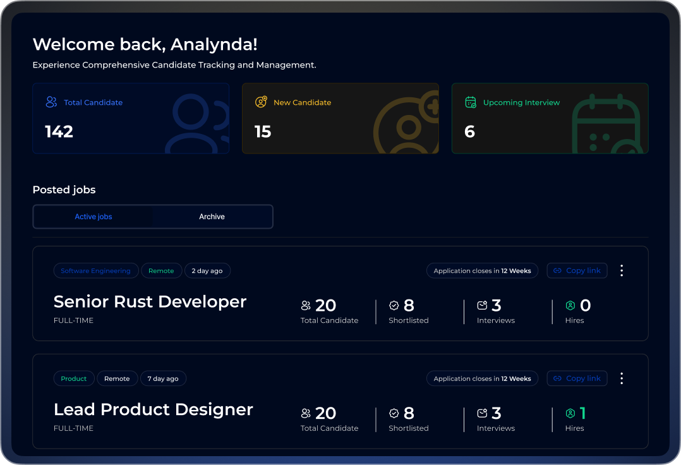681x465 pixels.
Task: Click 'Application closes in 12 Weeks' on Senior Rust Developer
Action: (482, 270)
